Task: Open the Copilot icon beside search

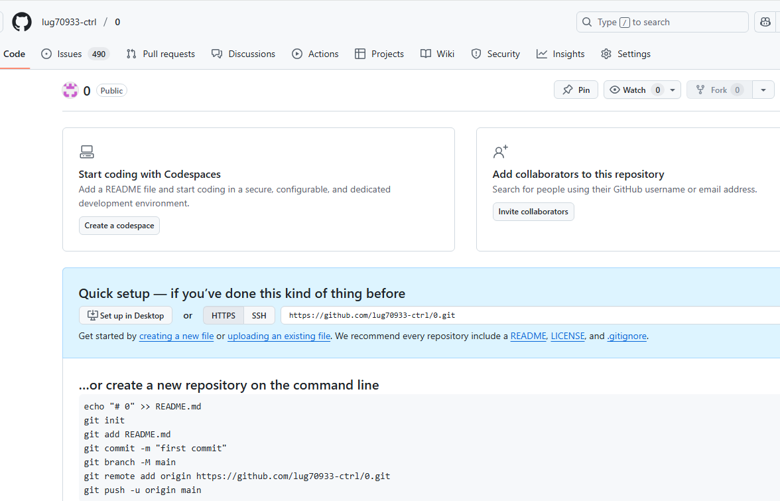Action: point(765,22)
